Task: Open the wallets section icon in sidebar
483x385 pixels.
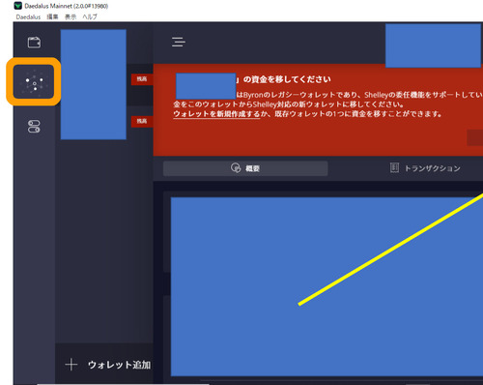Action: pos(34,43)
